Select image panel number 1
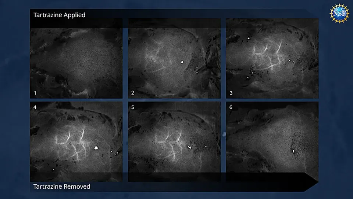This screenshot has height=199, width=353. point(76,58)
